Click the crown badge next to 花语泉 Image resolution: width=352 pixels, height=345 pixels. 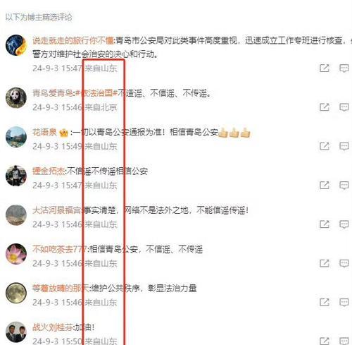tap(64, 133)
